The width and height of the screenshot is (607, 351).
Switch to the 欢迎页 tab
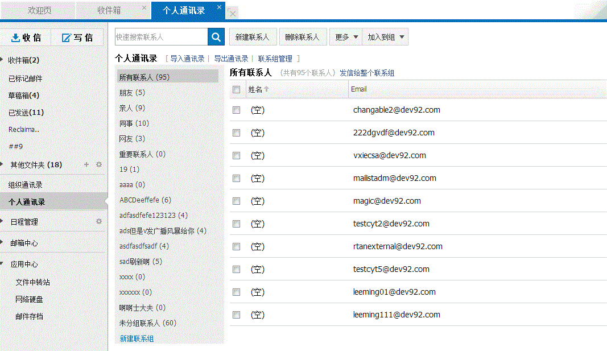[39, 10]
